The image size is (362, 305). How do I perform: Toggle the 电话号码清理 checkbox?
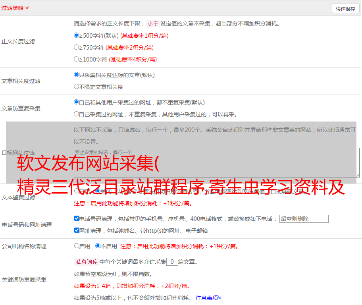(x=77, y=218)
